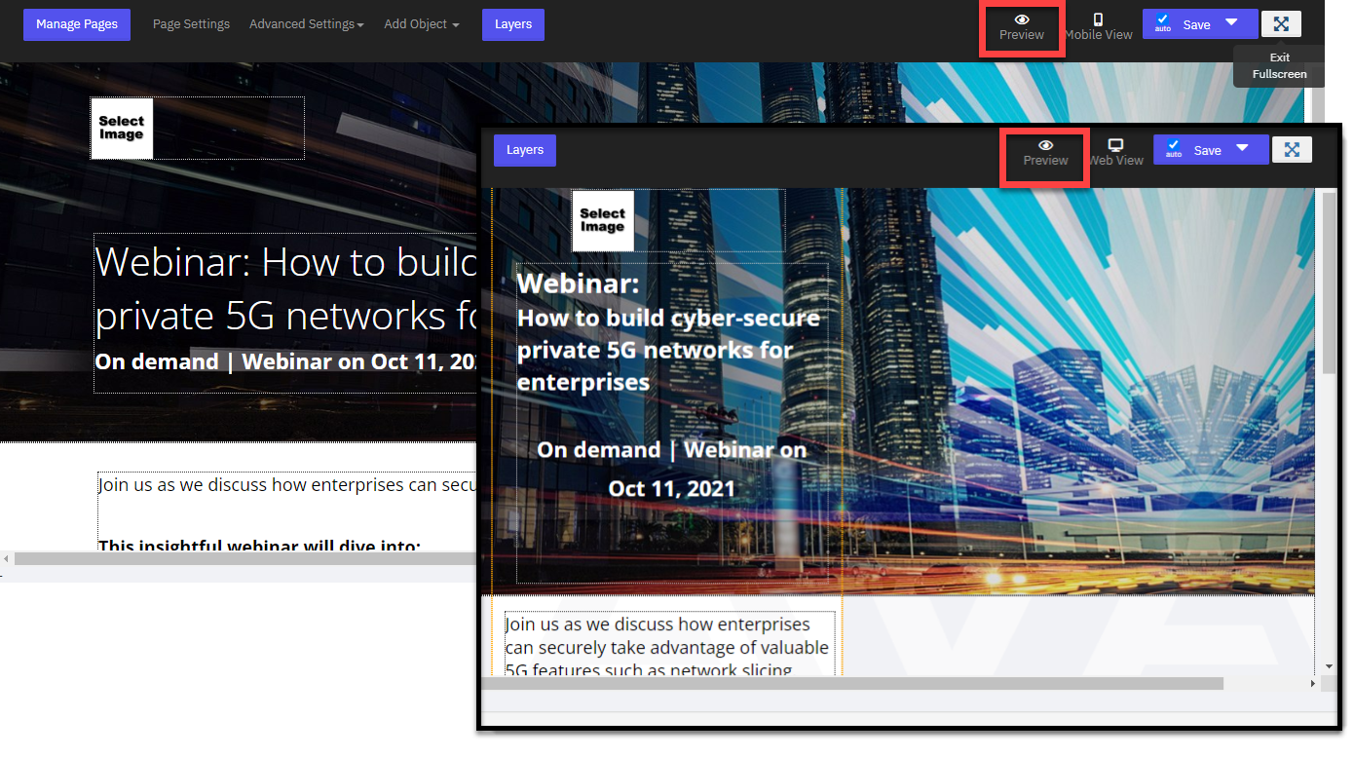Select webinar title text in back editor
This screenshot has width=1354, height=757.
pos(285,288)
